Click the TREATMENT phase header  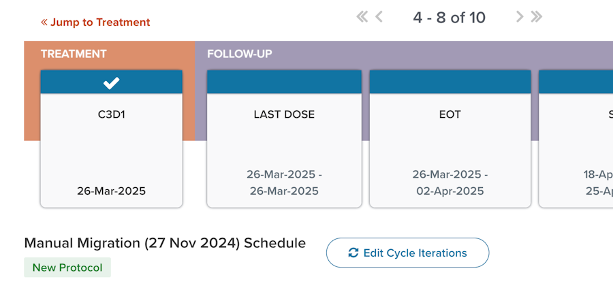[x=74, y=54]
